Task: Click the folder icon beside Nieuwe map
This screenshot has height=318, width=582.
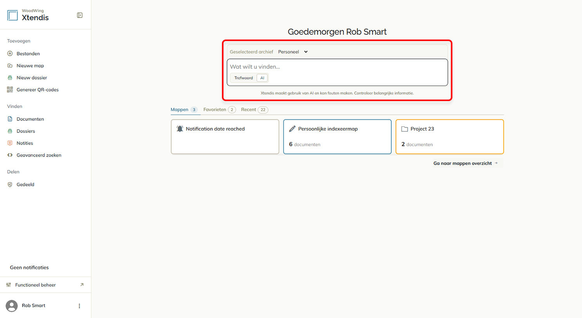Action: click(x=10, y=65)
